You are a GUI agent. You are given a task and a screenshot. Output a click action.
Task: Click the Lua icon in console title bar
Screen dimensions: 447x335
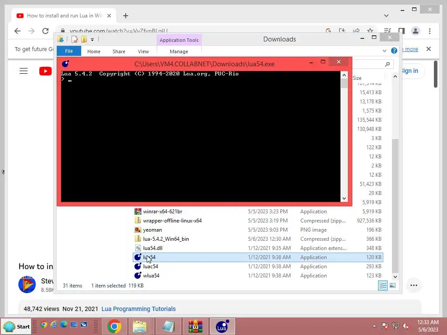(x=65, y=64)
